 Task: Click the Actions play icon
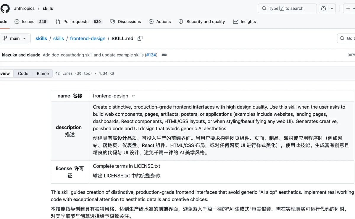151,22
